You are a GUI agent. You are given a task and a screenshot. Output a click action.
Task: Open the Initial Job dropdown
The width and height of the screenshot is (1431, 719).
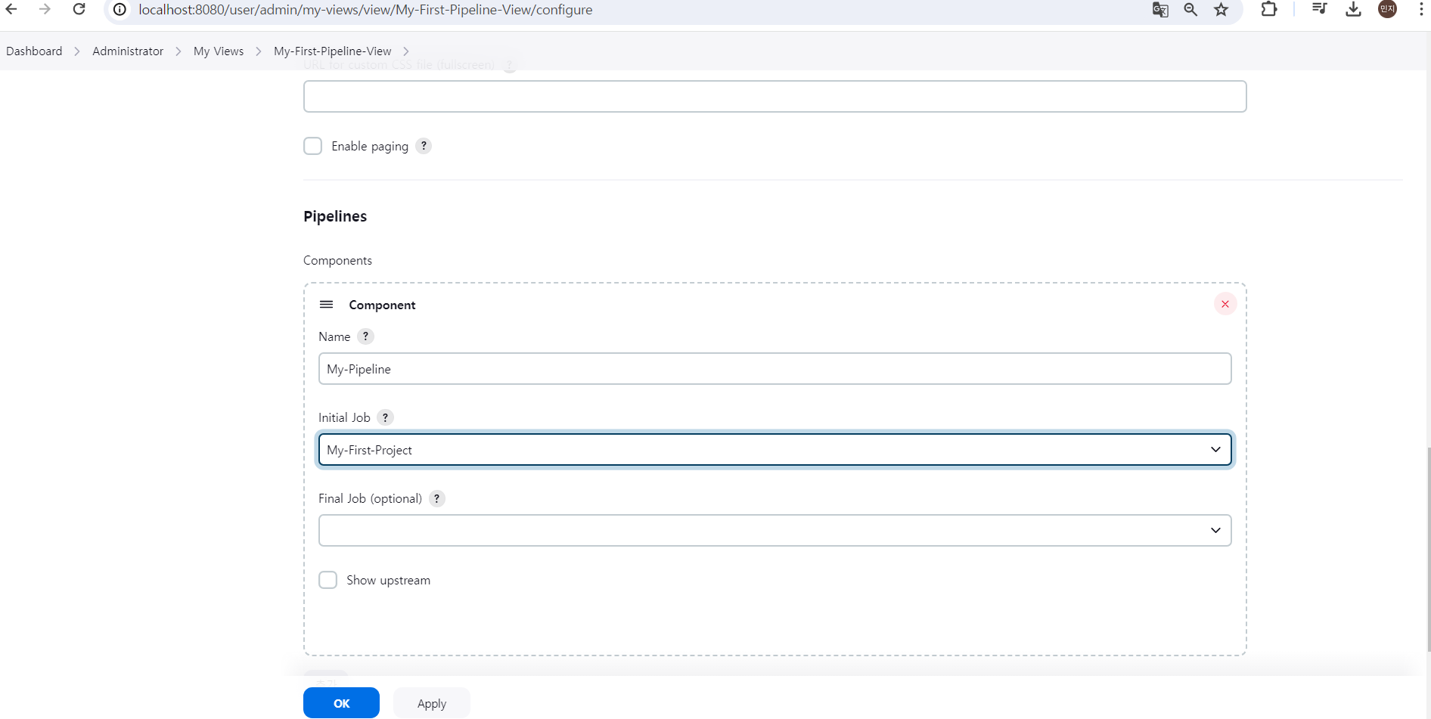(774, 450)
